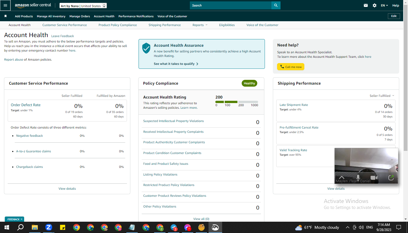Screen dimensions: 408x233
Task: Open the Pre-fulfillment Cancel Rate link
Action: (299, 127)
